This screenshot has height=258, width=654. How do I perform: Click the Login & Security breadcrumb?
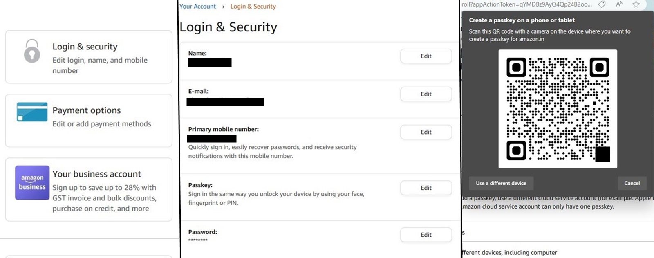253,6
